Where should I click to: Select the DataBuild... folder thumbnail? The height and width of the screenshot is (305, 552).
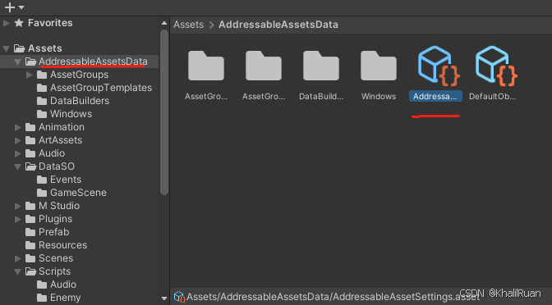pos(321,66)
